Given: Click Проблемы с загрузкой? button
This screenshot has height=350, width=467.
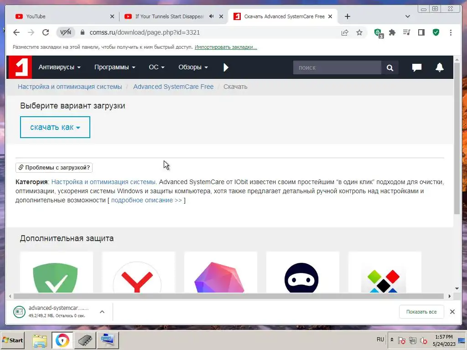Looking at the screenshot, I should pyautogui.click(x=54, y=168).
